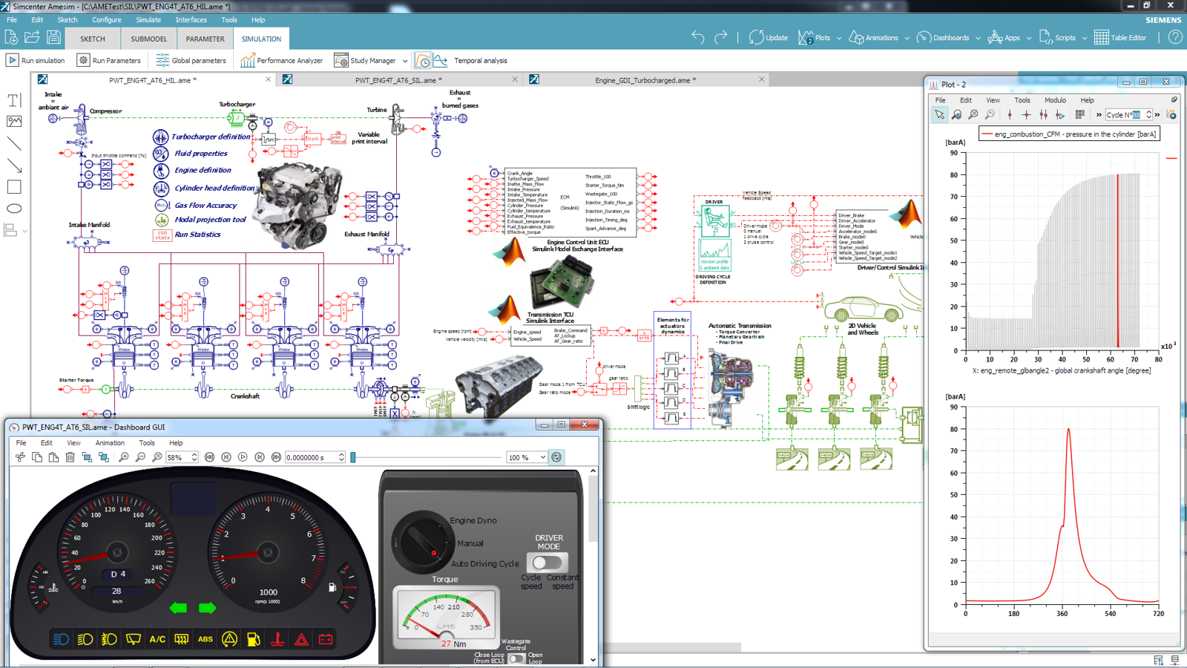Select the Ellipse shape tool in the left sidebar
The height and width of the screenshot is (668, 1187).
pos(14,209)
